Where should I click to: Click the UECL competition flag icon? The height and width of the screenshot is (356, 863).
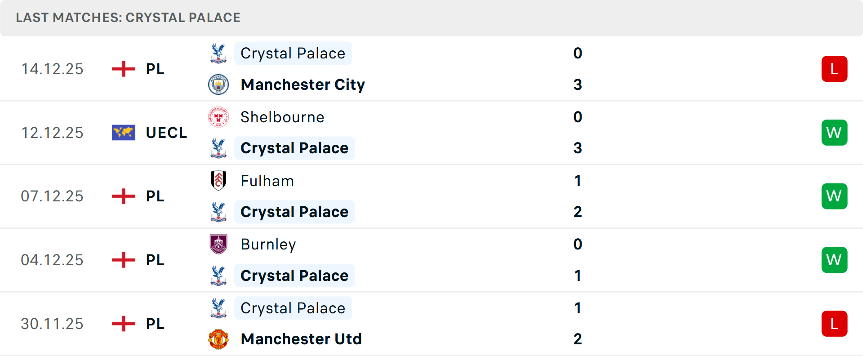tap(124, 133)
